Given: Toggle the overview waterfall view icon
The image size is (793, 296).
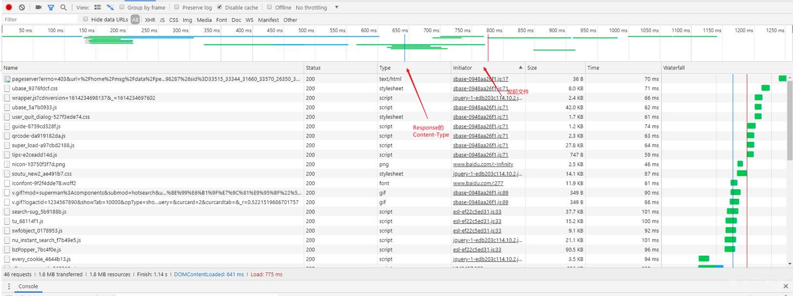Looking at the screenshot, I should [x=110, y=8].
